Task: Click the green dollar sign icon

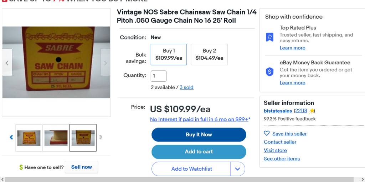Action: (21, 167)
